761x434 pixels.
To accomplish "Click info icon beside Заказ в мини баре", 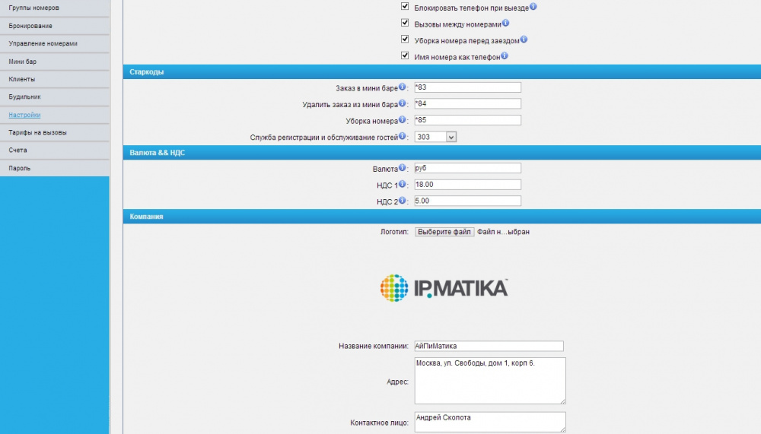I will pos(402,87).
